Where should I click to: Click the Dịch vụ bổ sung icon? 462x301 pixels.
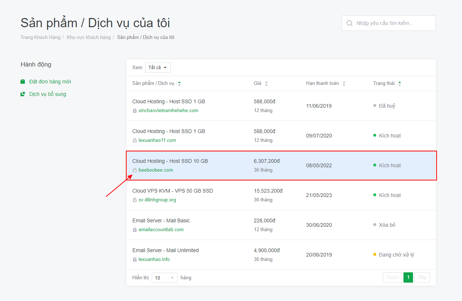23,94
